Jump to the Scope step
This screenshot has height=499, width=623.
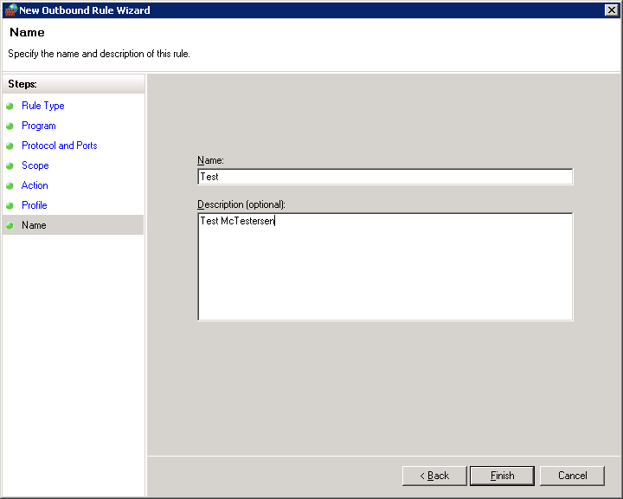[x=35, y=165]
